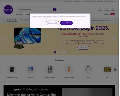
Task: Click ShopLive 24/7 video call text
Action: [x=18, y=21]
